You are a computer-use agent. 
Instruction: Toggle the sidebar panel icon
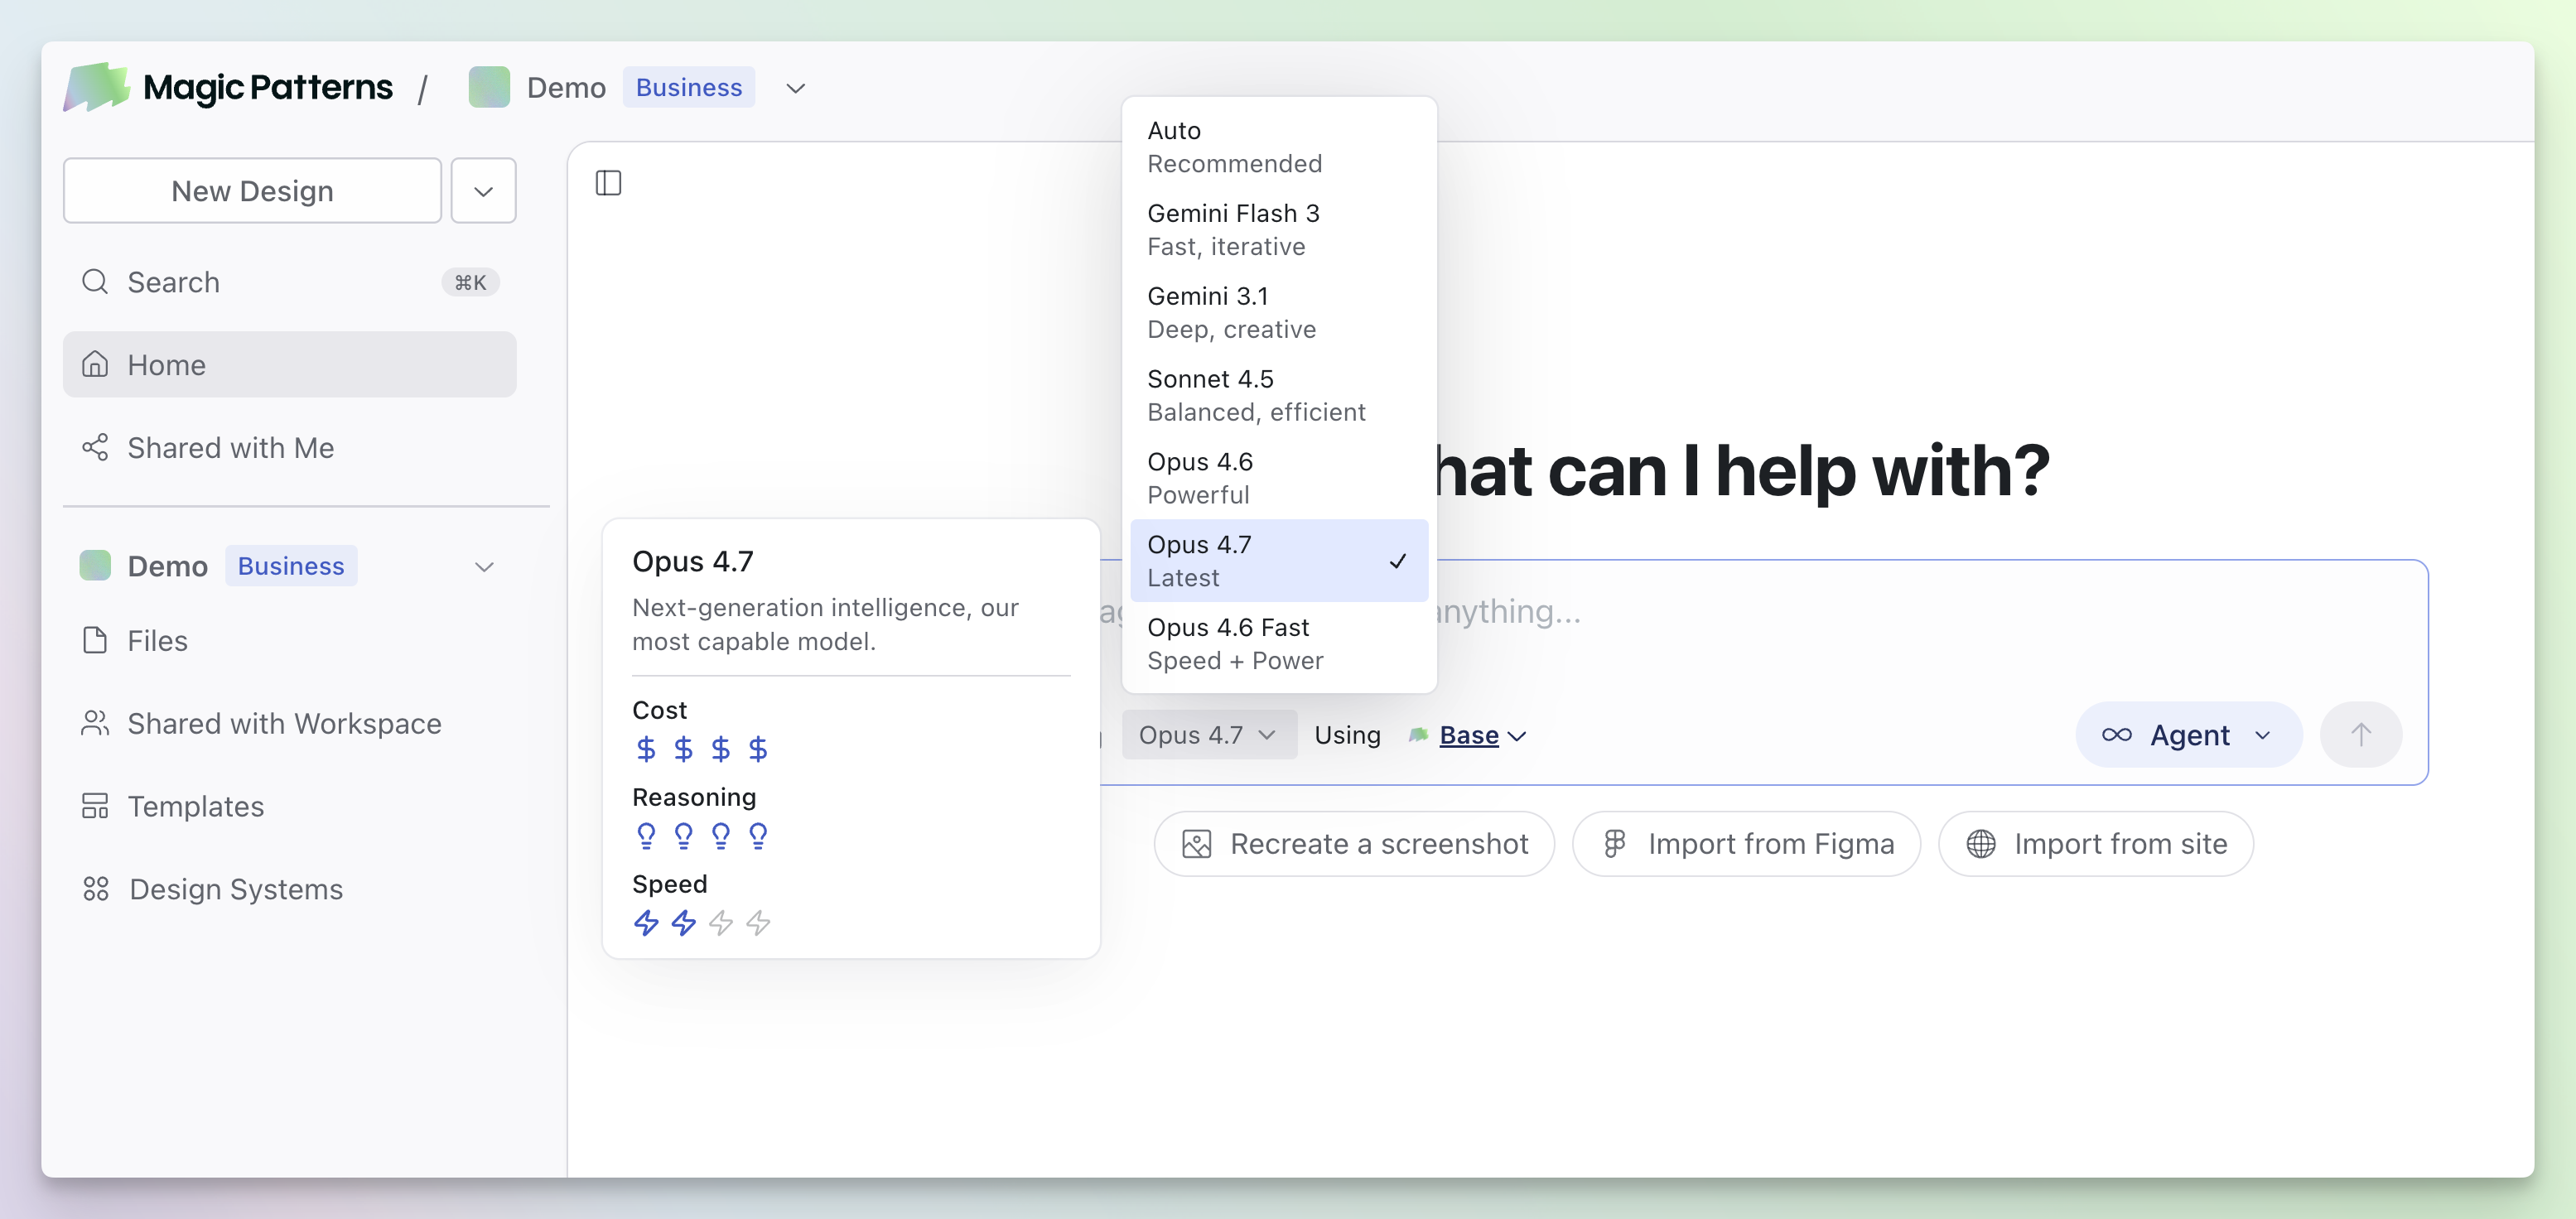point(608,183)
